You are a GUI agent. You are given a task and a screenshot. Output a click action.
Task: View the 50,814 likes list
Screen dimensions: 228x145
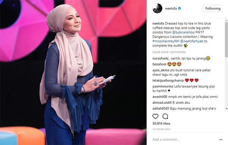click(x=161, y=124)
